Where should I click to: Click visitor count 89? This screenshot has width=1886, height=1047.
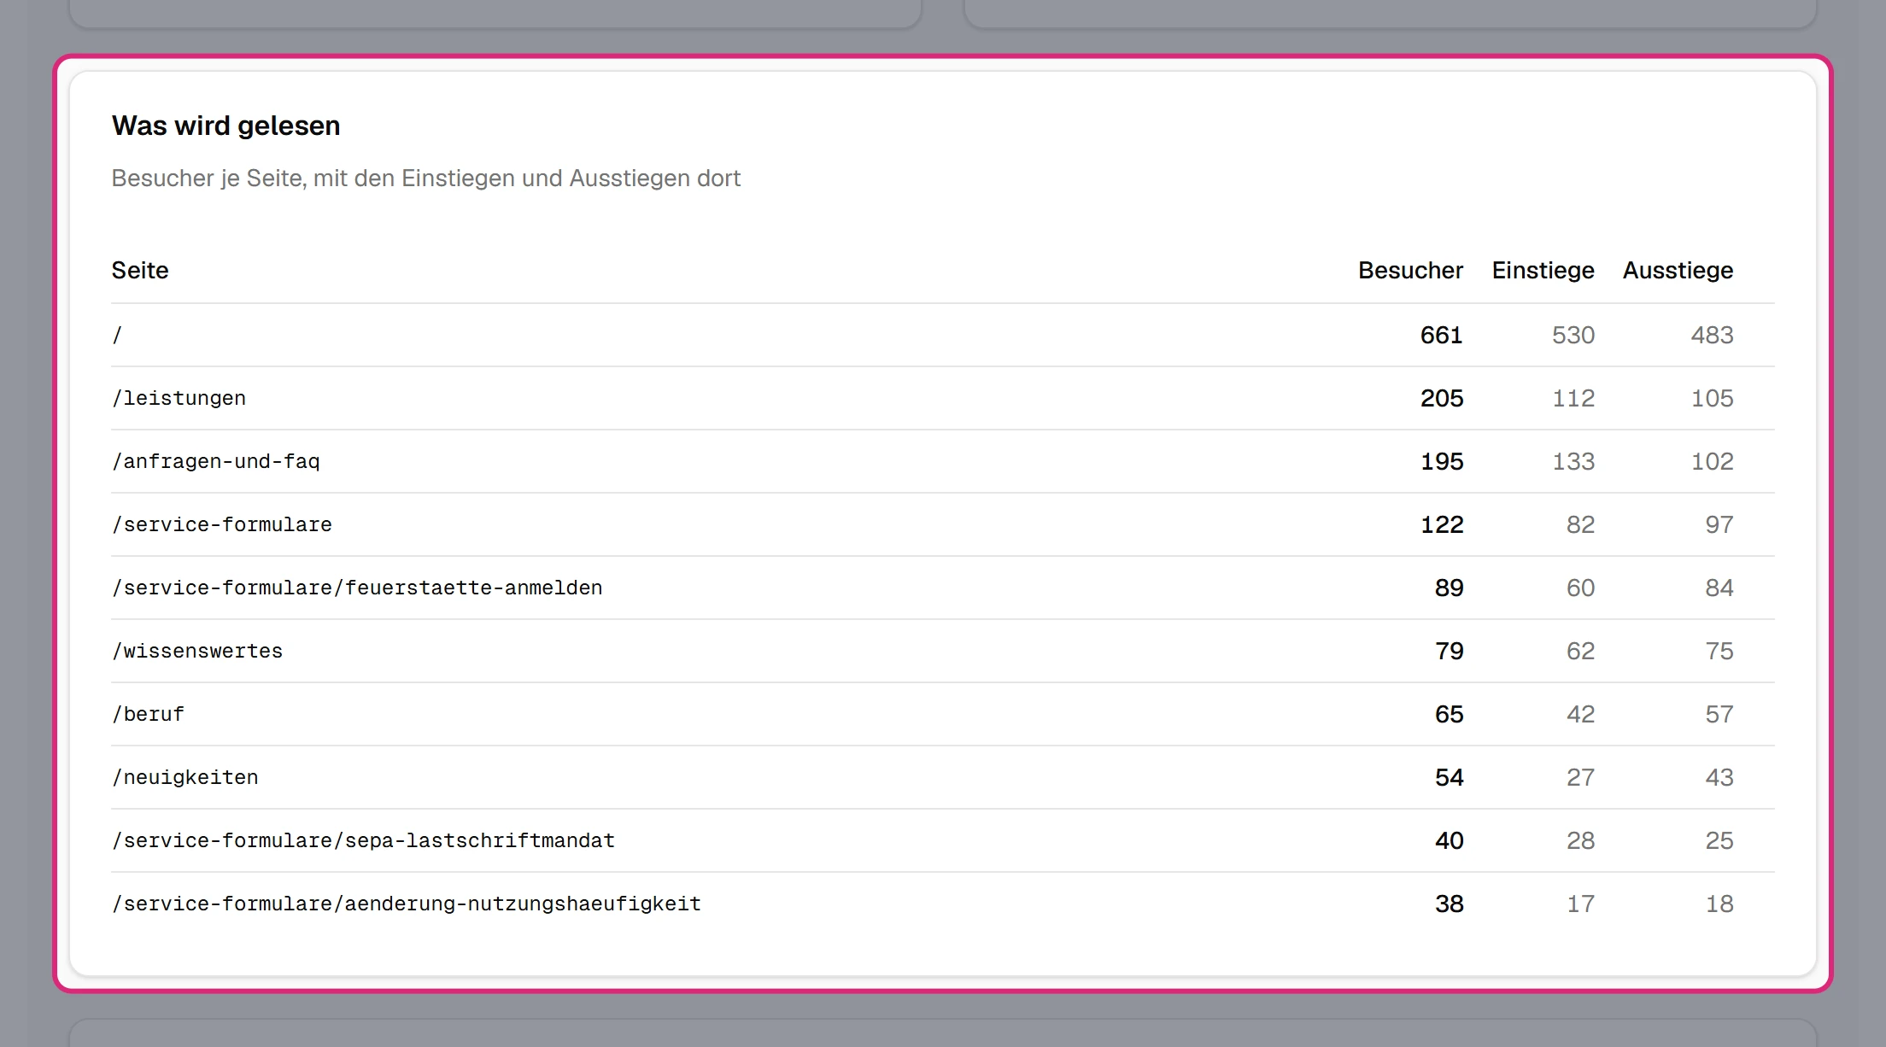pyautogui.click(x=1449, y=588)
